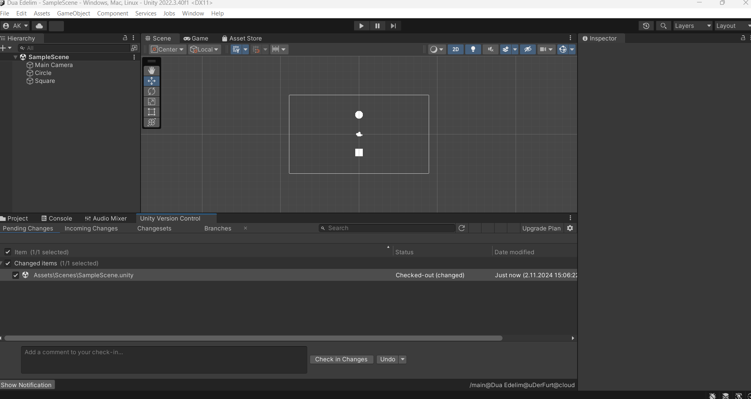Toggle scene audio mute
Viewport: 751px width, 399px height.
(491, 49)
